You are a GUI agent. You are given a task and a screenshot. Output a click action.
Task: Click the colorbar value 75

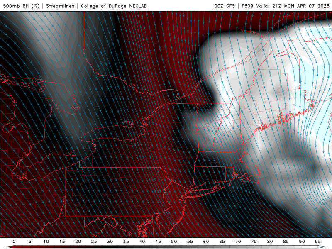(254, 242)
